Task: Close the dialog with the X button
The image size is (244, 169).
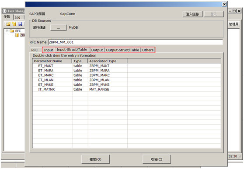Action: (x=224, y=4)
